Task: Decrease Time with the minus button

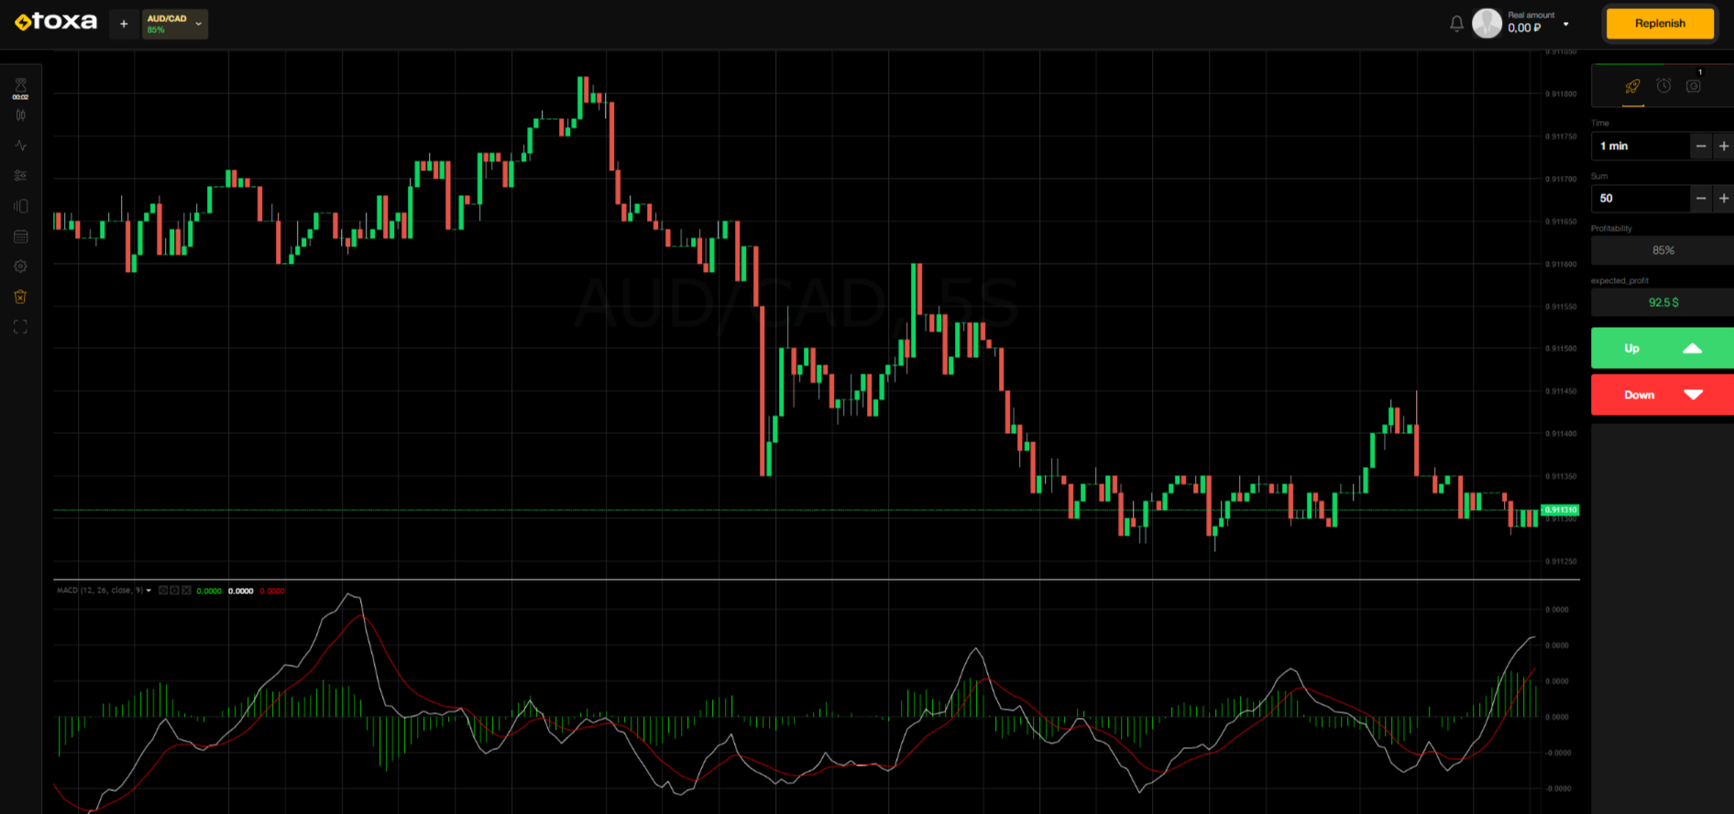Action: (x=1701, y=146)
